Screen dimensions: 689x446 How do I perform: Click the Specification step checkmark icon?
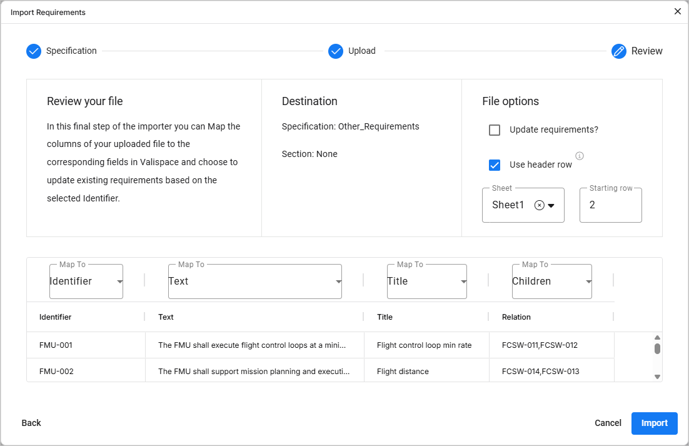pos(34,51)
